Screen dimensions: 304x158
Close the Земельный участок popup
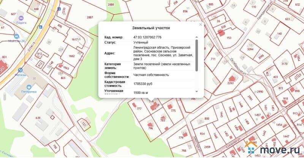pos(201,25)
